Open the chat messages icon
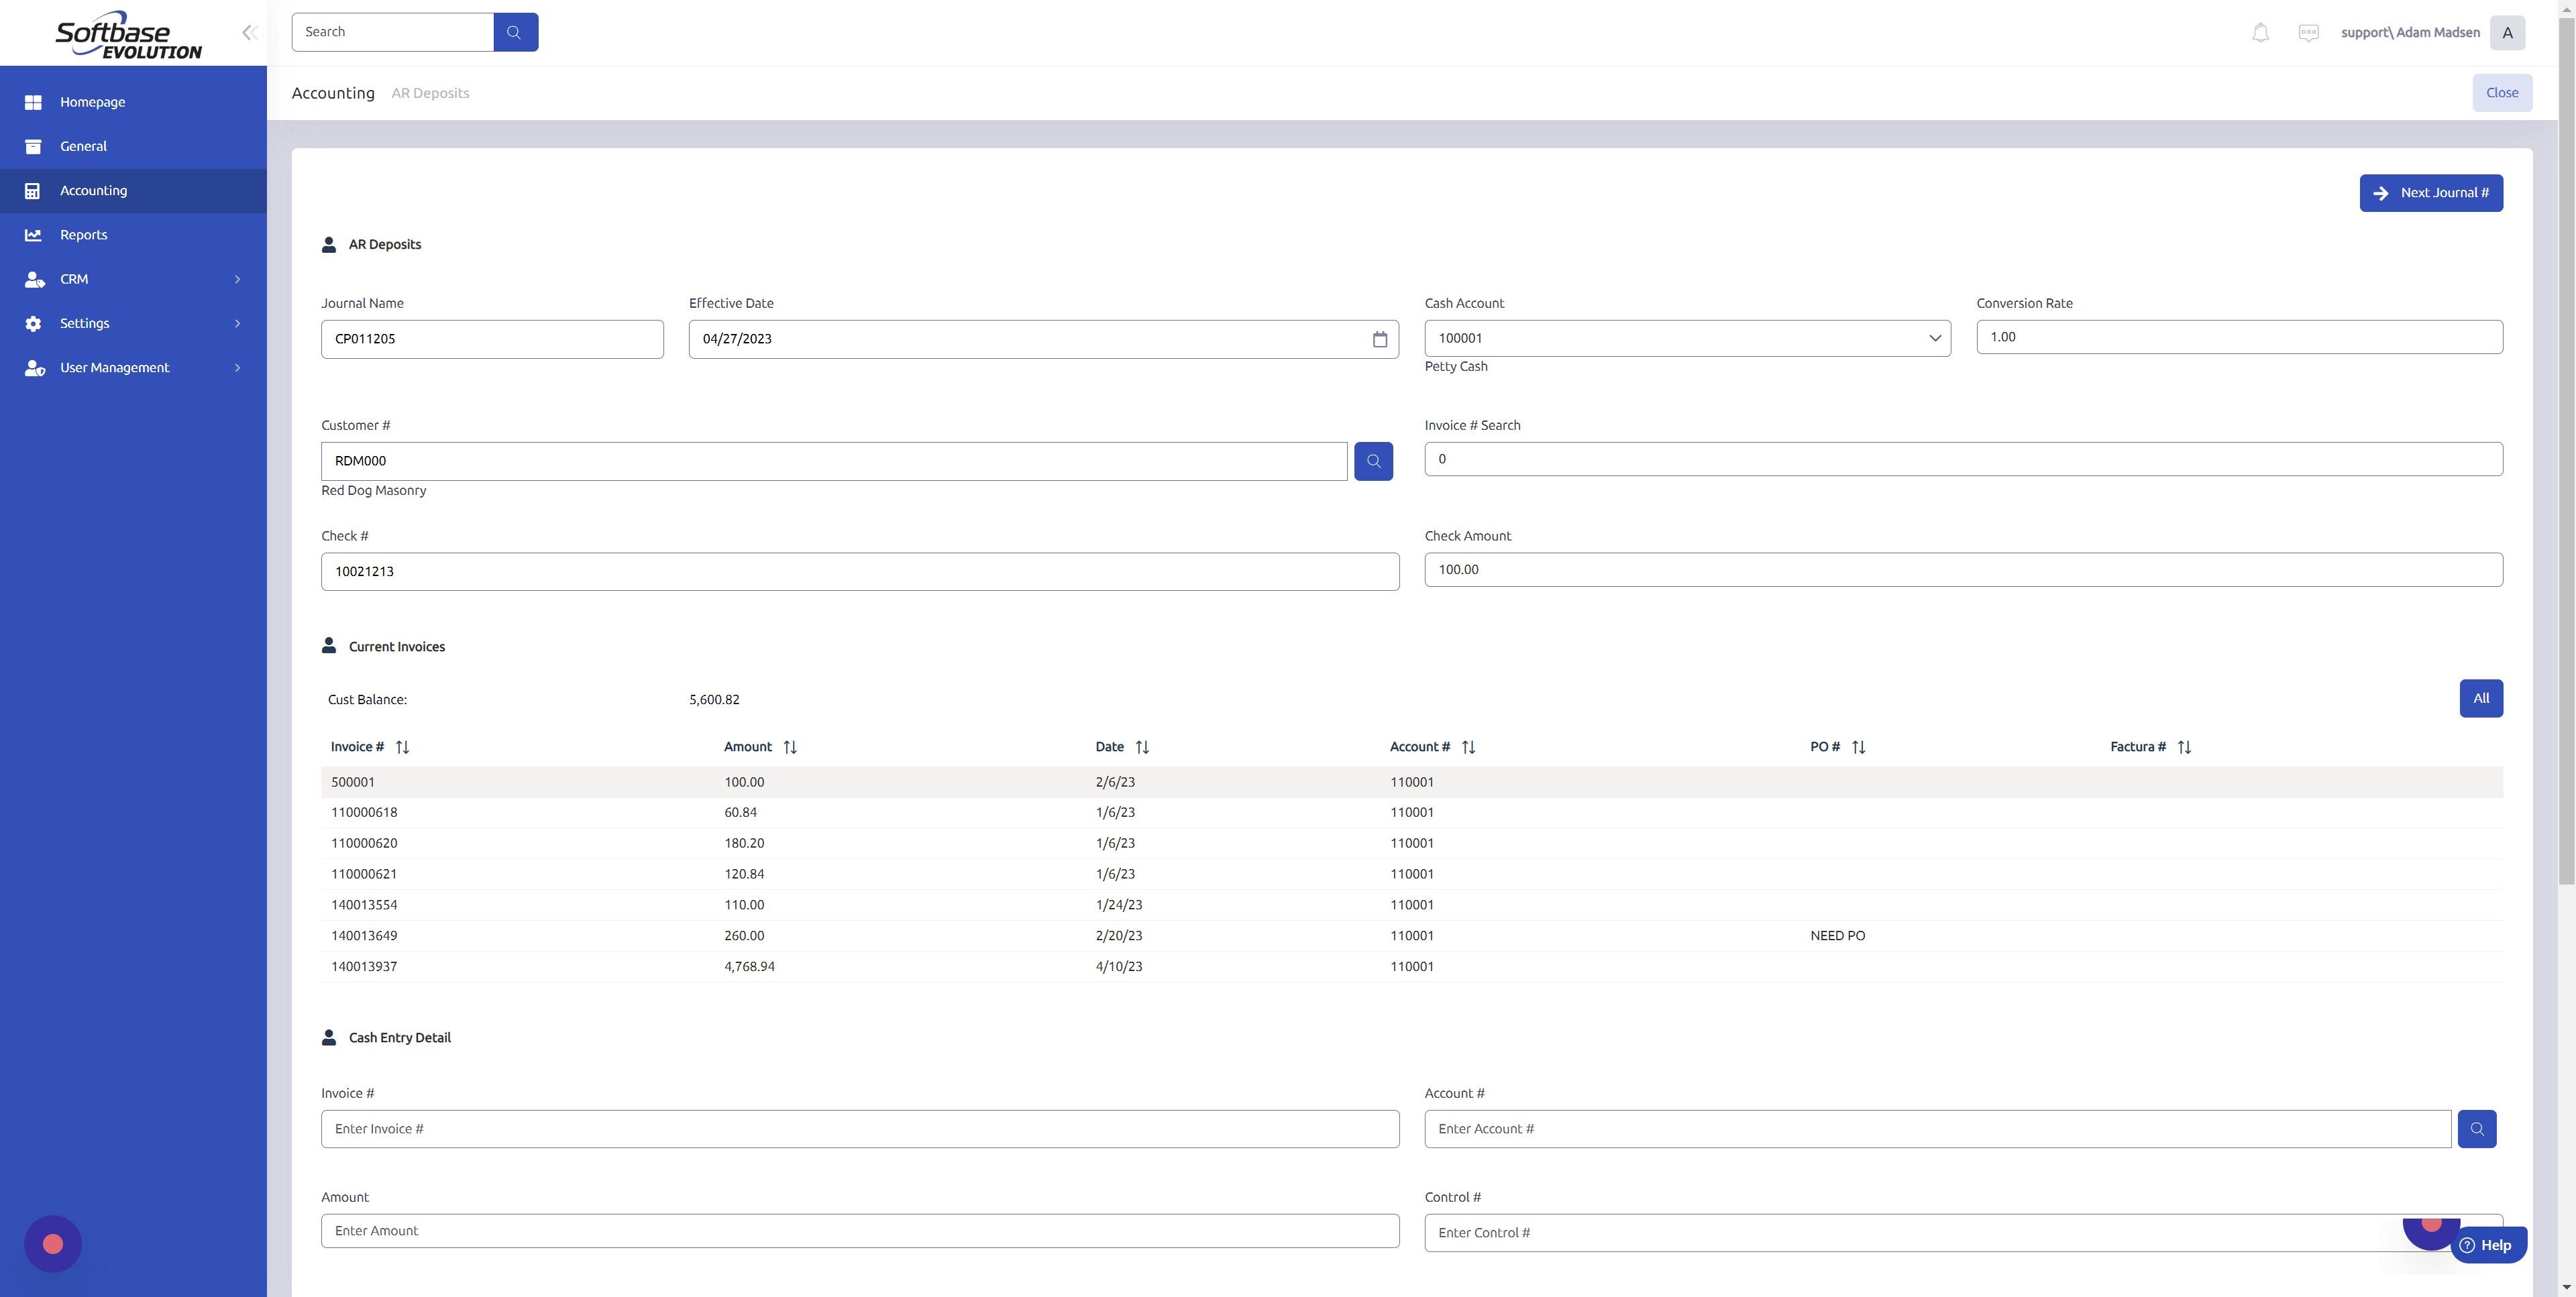 coord(2308,33)
